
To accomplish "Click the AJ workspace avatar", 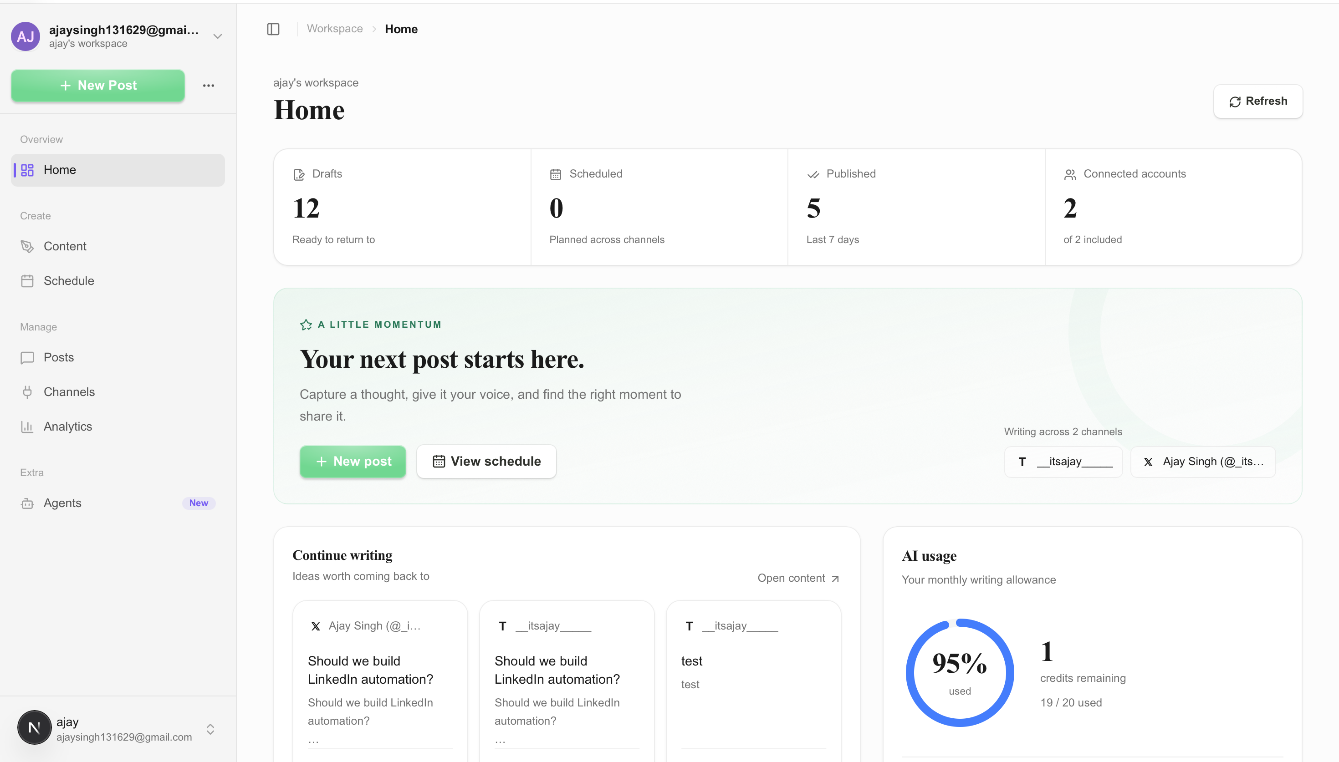I will 26,36.
